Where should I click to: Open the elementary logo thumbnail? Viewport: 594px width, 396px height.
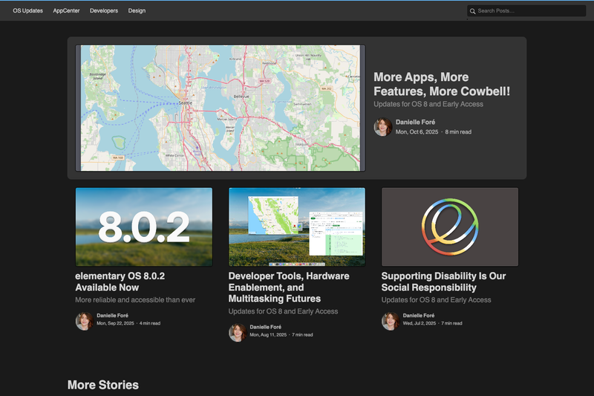tap(450, 227)
